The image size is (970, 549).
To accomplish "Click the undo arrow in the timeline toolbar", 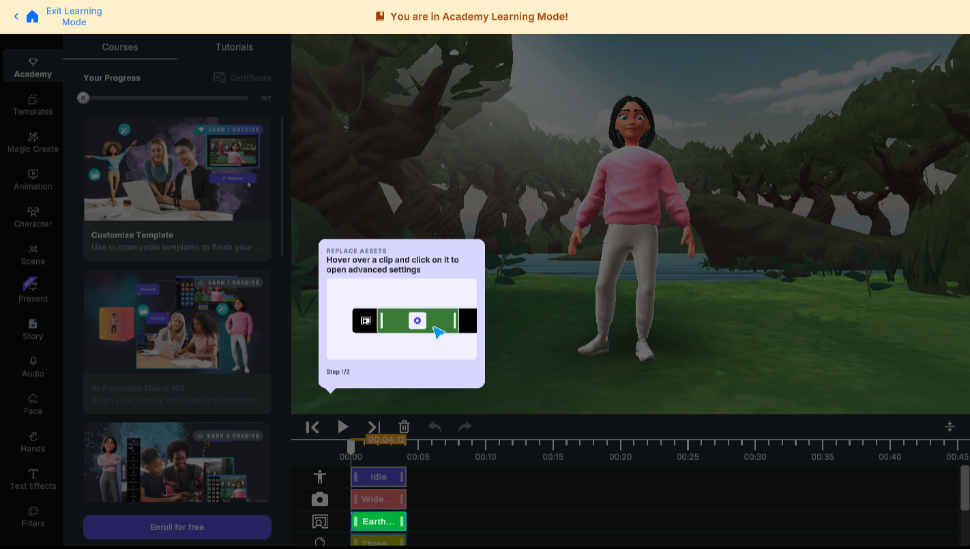I will (x=435, y=426).
